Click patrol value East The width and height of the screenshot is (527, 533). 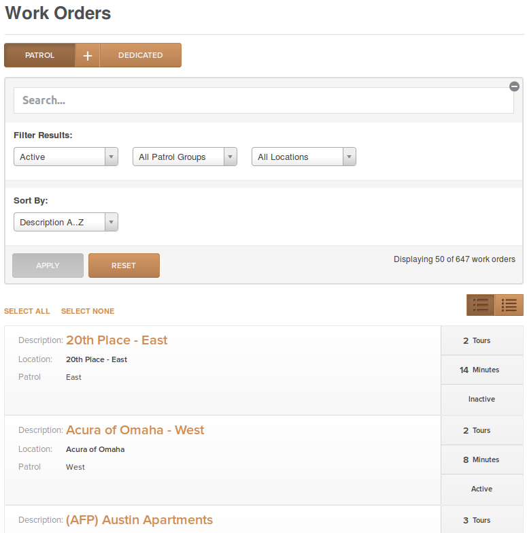point(73,377)
